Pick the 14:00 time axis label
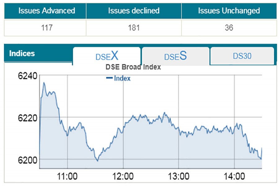The height and width of the screenshot is (186, 279). click(x=234, y=177)
